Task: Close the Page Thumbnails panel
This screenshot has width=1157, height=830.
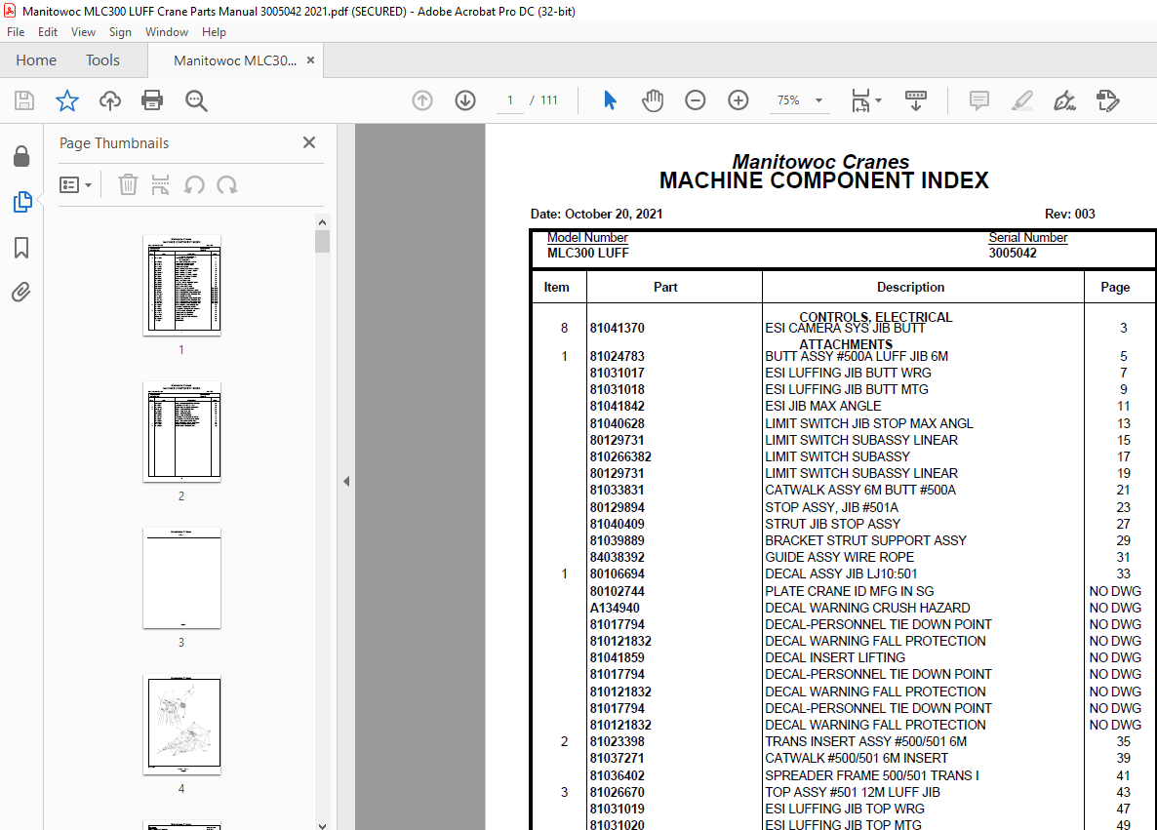Action: pos(309,142)
